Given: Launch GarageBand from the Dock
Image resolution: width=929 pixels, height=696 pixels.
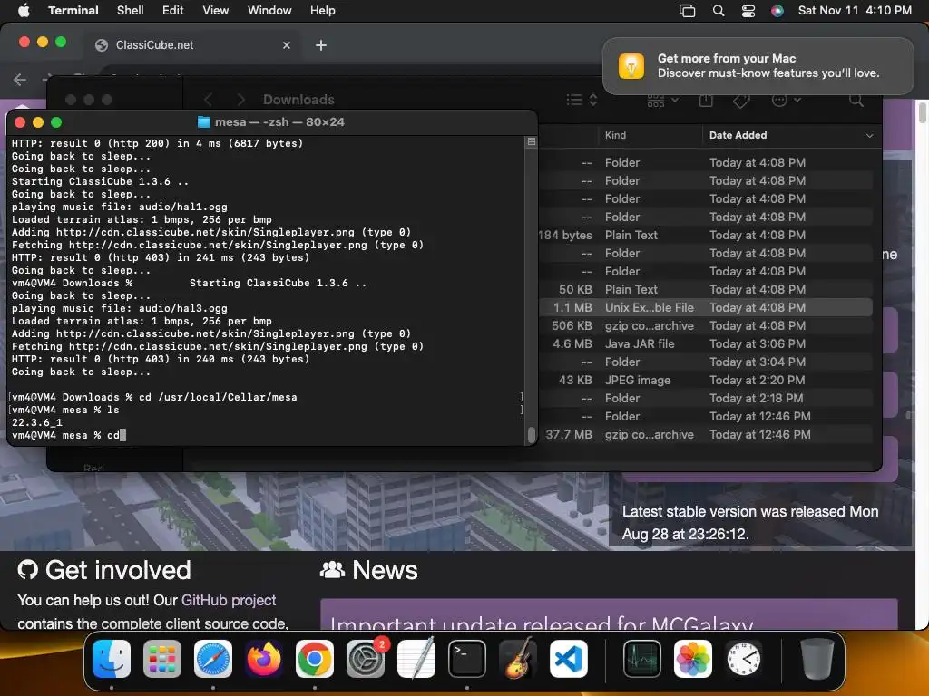Looking at the screenshot, I should pyautogui.click(x=518, y=659).
